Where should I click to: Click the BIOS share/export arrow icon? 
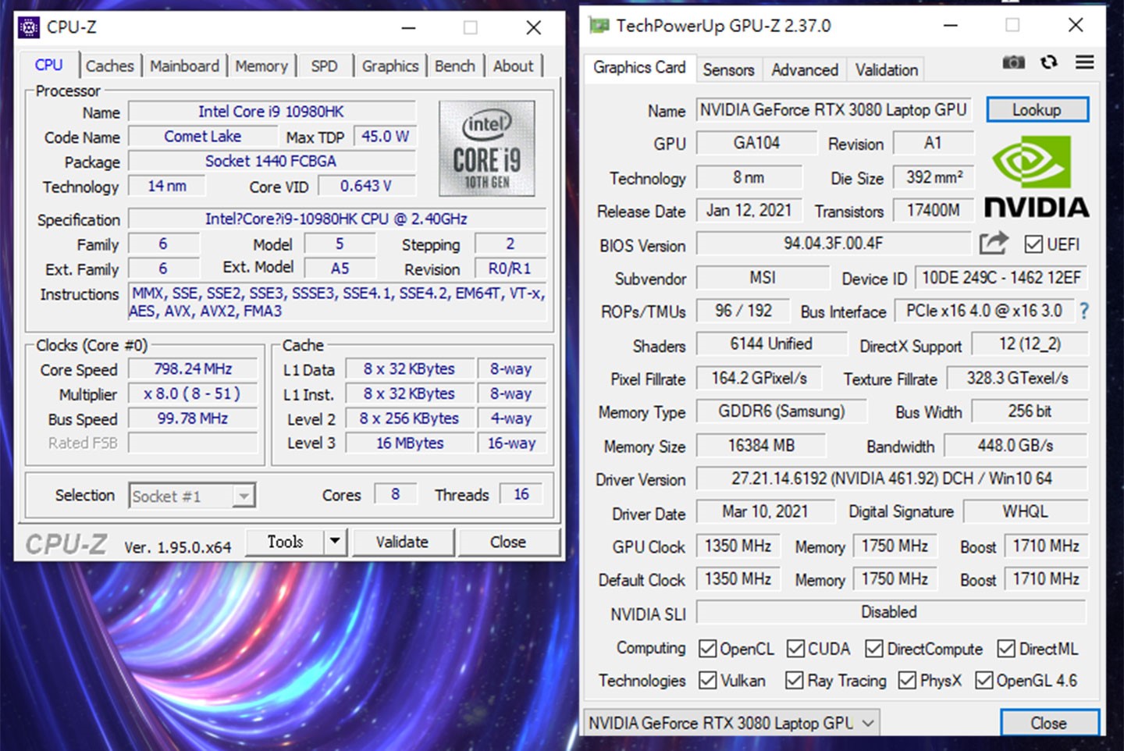tap(994, 244)
